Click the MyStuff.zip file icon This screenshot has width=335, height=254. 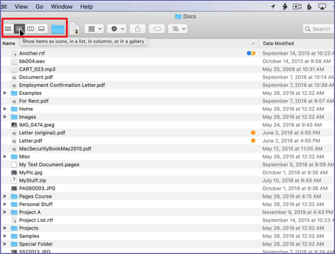(x=14, y=180)
